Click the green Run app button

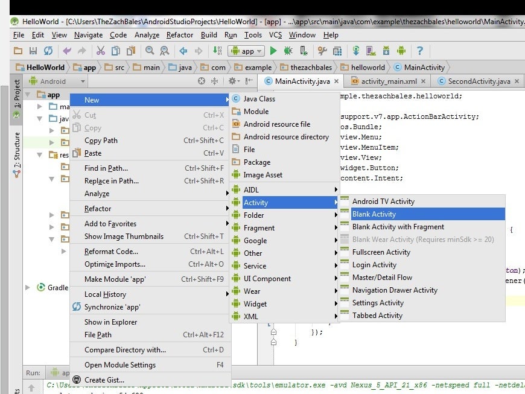(273, 51)
